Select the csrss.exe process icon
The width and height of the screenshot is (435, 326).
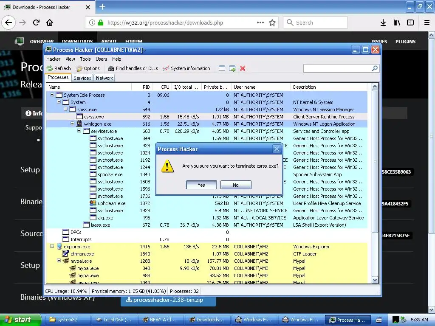(x=79, y=117)
